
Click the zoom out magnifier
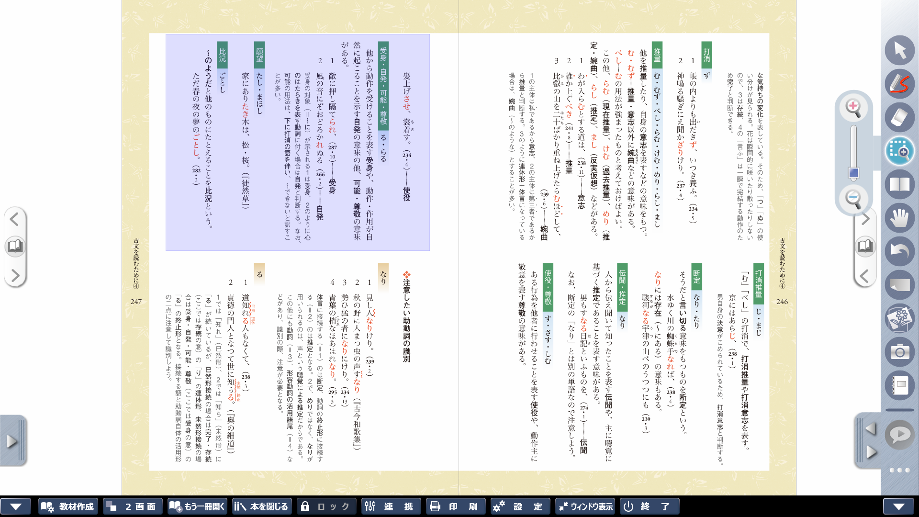(x=853, y=199)
